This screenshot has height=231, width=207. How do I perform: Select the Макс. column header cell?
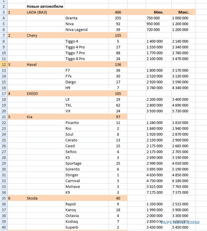(183, 12)
